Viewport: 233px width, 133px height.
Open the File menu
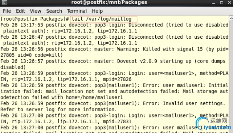point(7,11)
